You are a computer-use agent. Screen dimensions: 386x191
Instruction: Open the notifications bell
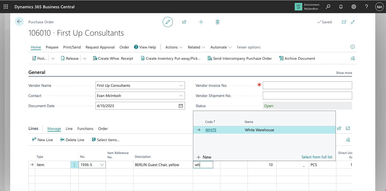tap(341, 7)
